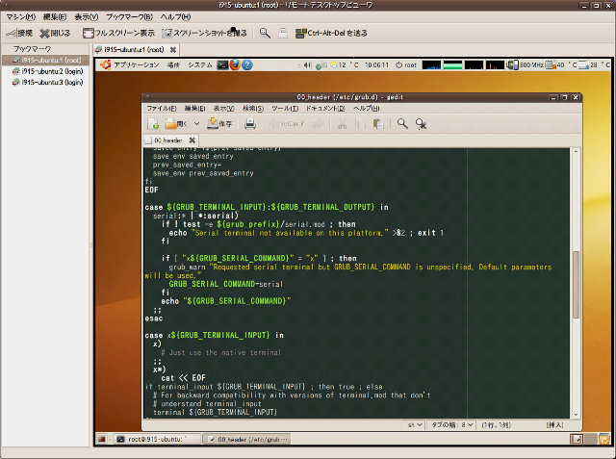This screenshot has width=616, height=459.
Task: Open the remote 場所 places menu
Action: [173, 64]
